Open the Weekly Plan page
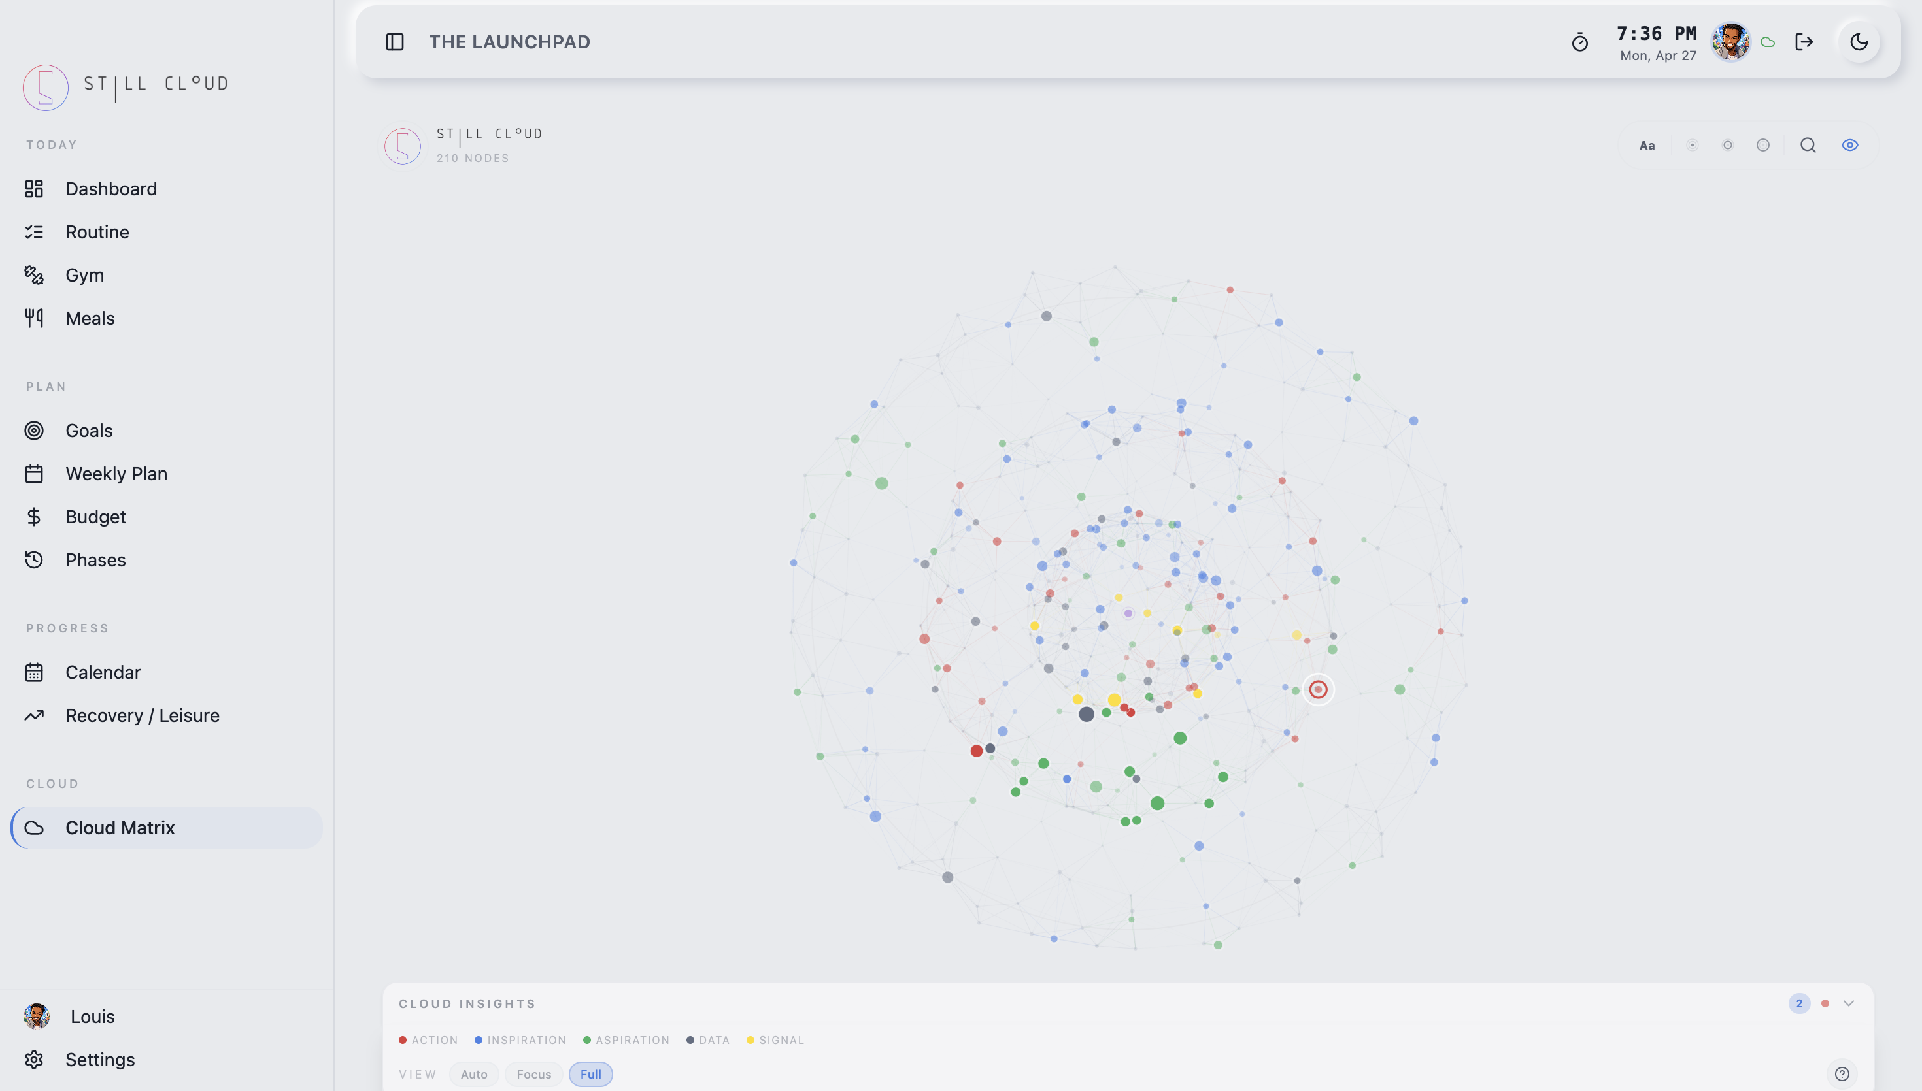The height and width of the screenshot is (1091, 1922). (x=116, y=474)
